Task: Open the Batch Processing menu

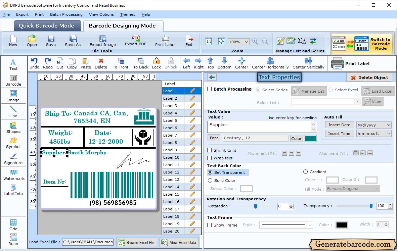Action: 67,14
